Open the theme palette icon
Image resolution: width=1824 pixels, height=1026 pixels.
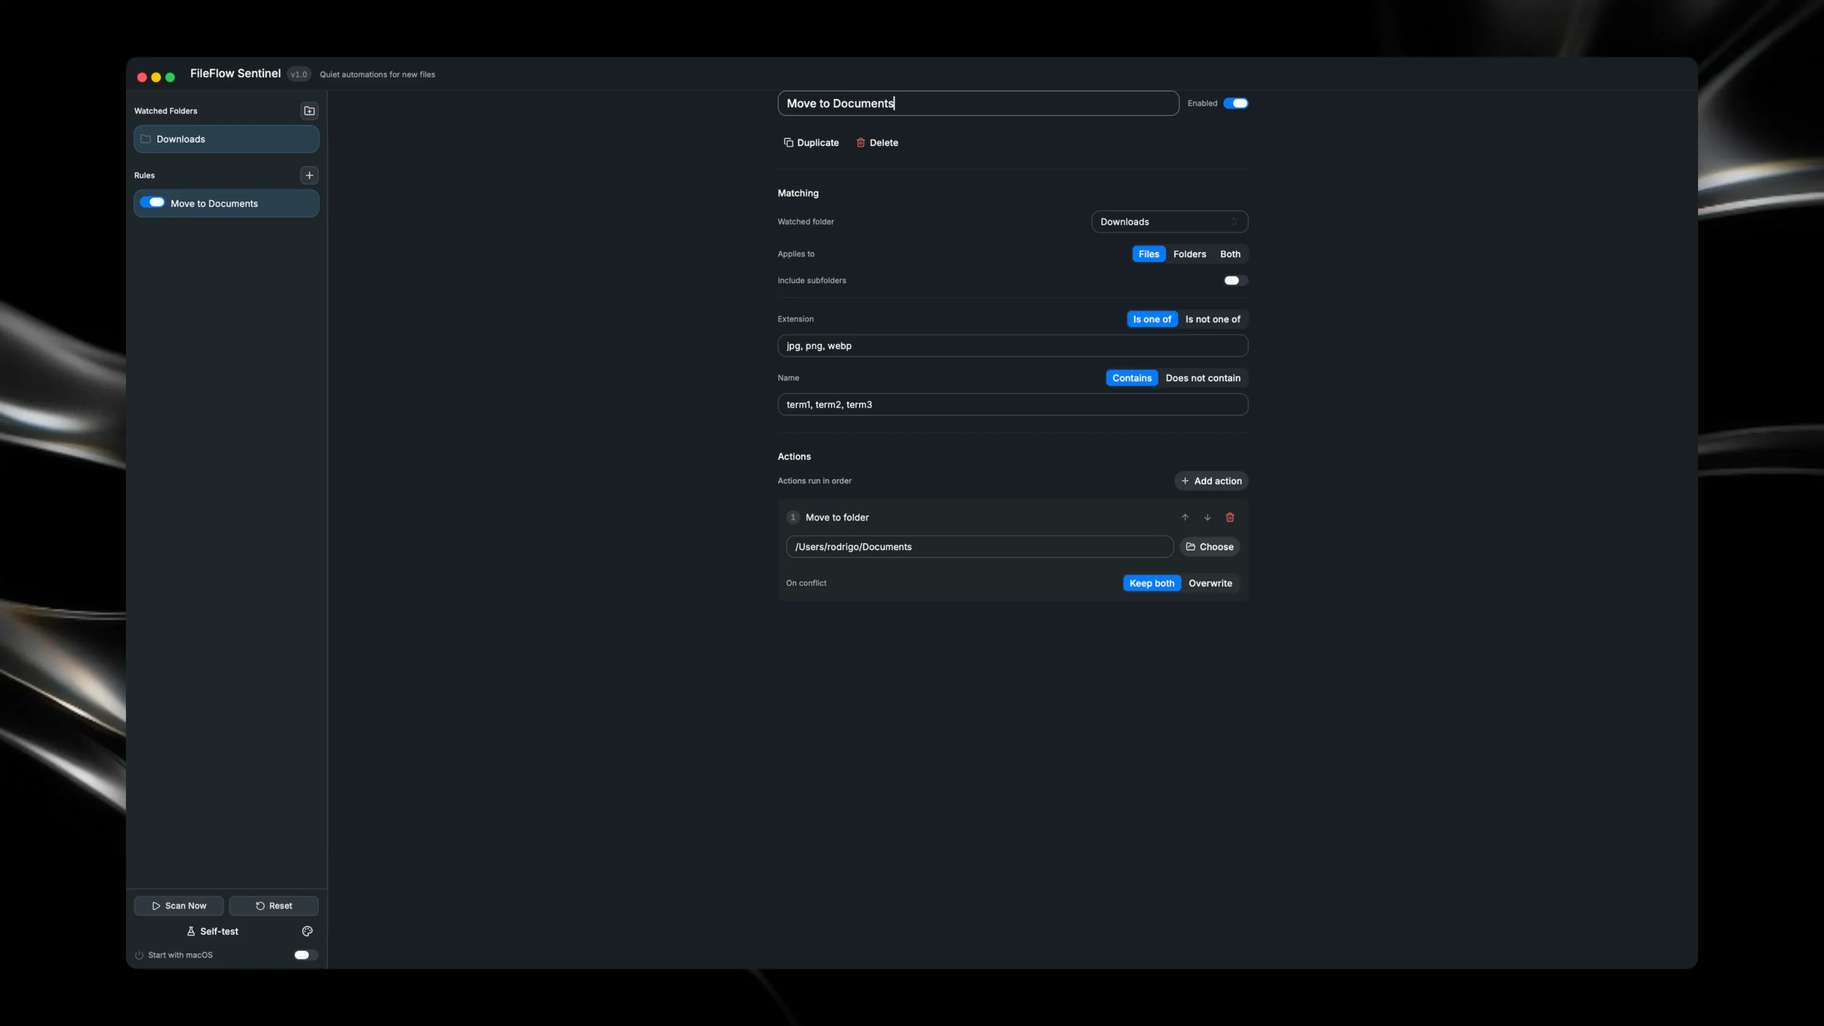click(307, 931)
